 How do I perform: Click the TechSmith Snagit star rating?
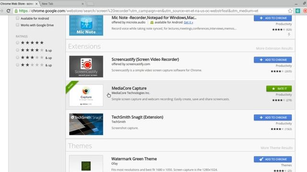(277, 129)
